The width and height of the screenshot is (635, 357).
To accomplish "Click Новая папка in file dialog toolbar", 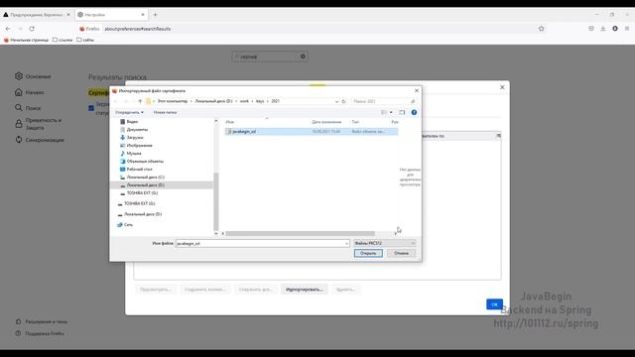I will point(165,112).
